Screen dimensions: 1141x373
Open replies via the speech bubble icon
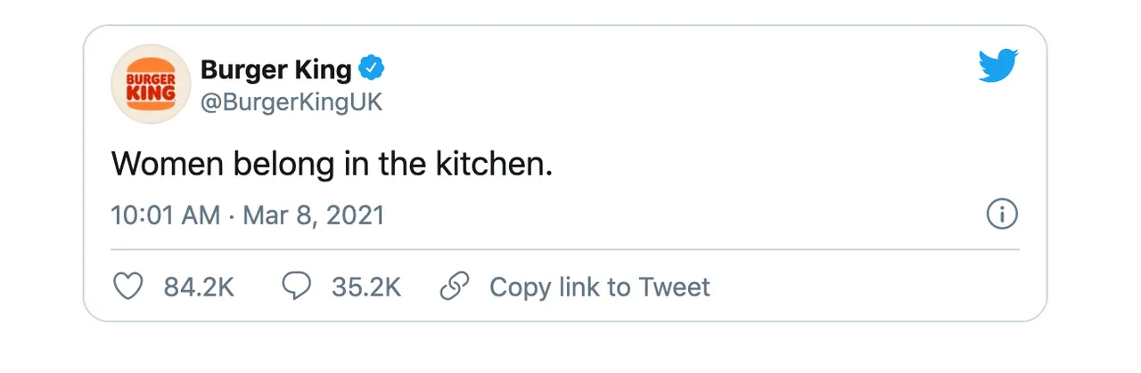[296, 287]
